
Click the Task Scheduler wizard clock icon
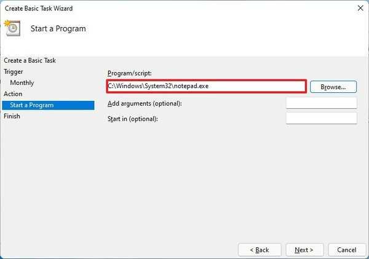12,28
